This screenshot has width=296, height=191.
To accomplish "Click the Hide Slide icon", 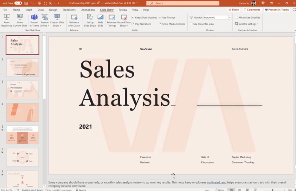I will pyautogui.click(x=100, y=20).
